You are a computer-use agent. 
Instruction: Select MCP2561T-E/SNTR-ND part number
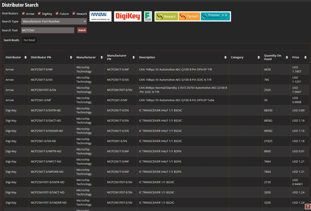(x=46, y=110)
